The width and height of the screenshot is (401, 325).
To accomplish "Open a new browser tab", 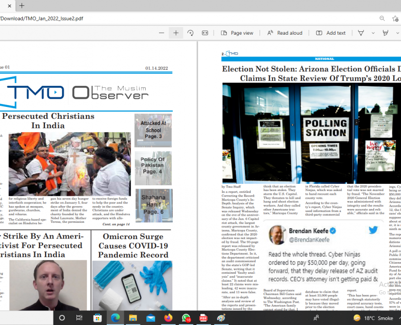I will pos(22,6).
